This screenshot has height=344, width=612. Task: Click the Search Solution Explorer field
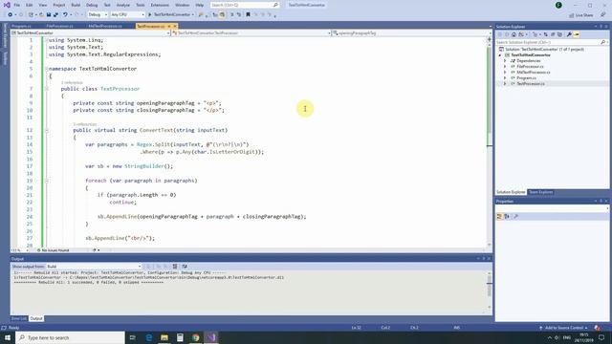(x=552, y=42)
